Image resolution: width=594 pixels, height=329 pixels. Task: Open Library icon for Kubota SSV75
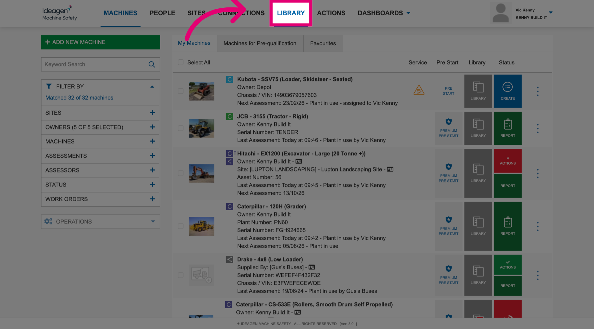478,91
